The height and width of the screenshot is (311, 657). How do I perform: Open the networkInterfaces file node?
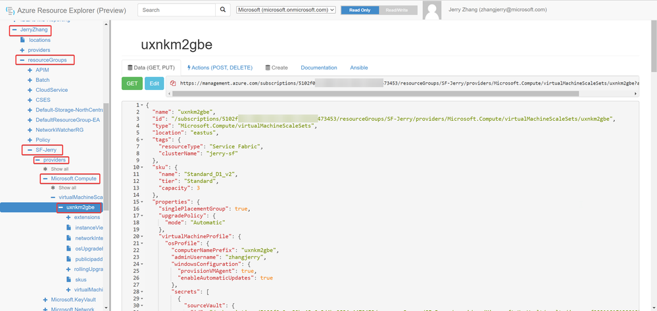coord(68,238)
